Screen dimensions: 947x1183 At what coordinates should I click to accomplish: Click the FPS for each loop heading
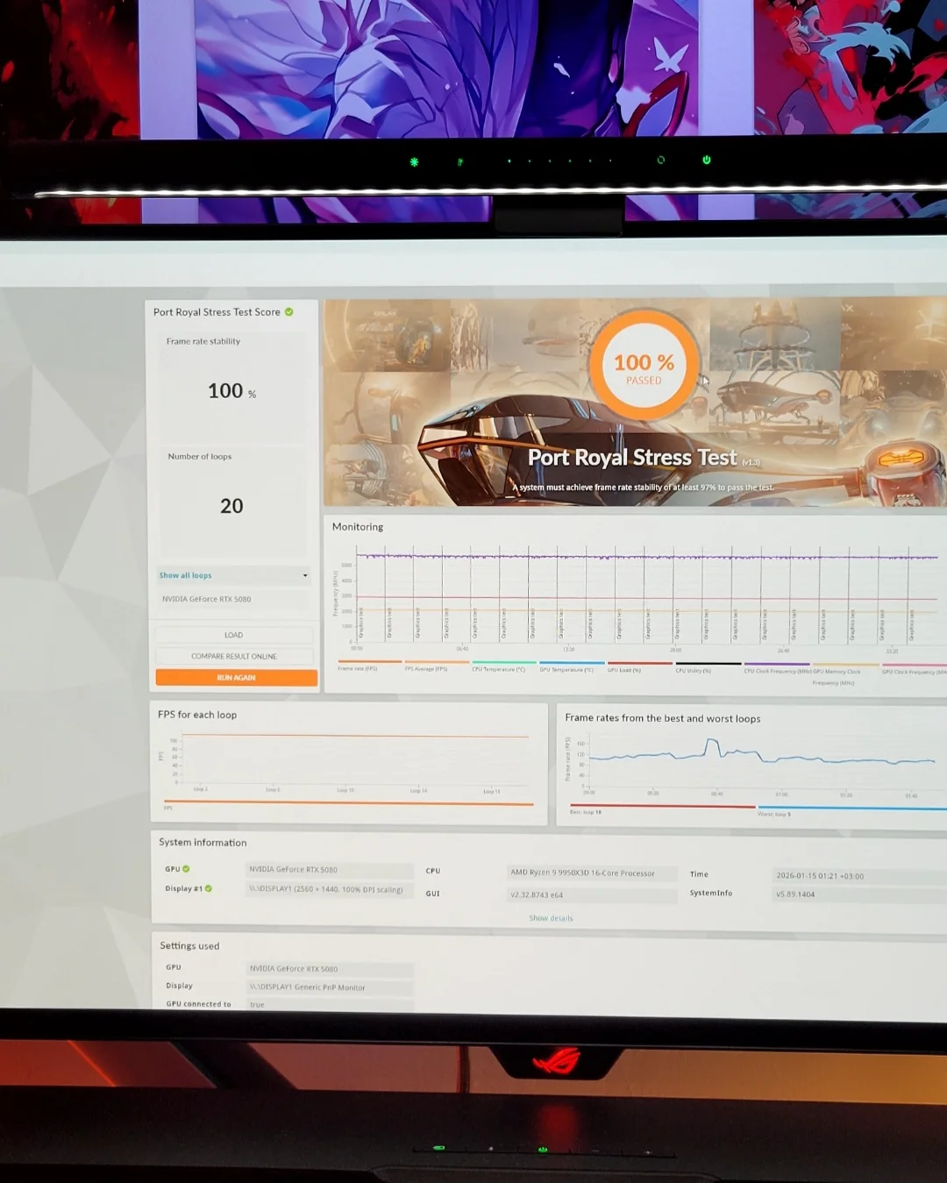(197, 715)
